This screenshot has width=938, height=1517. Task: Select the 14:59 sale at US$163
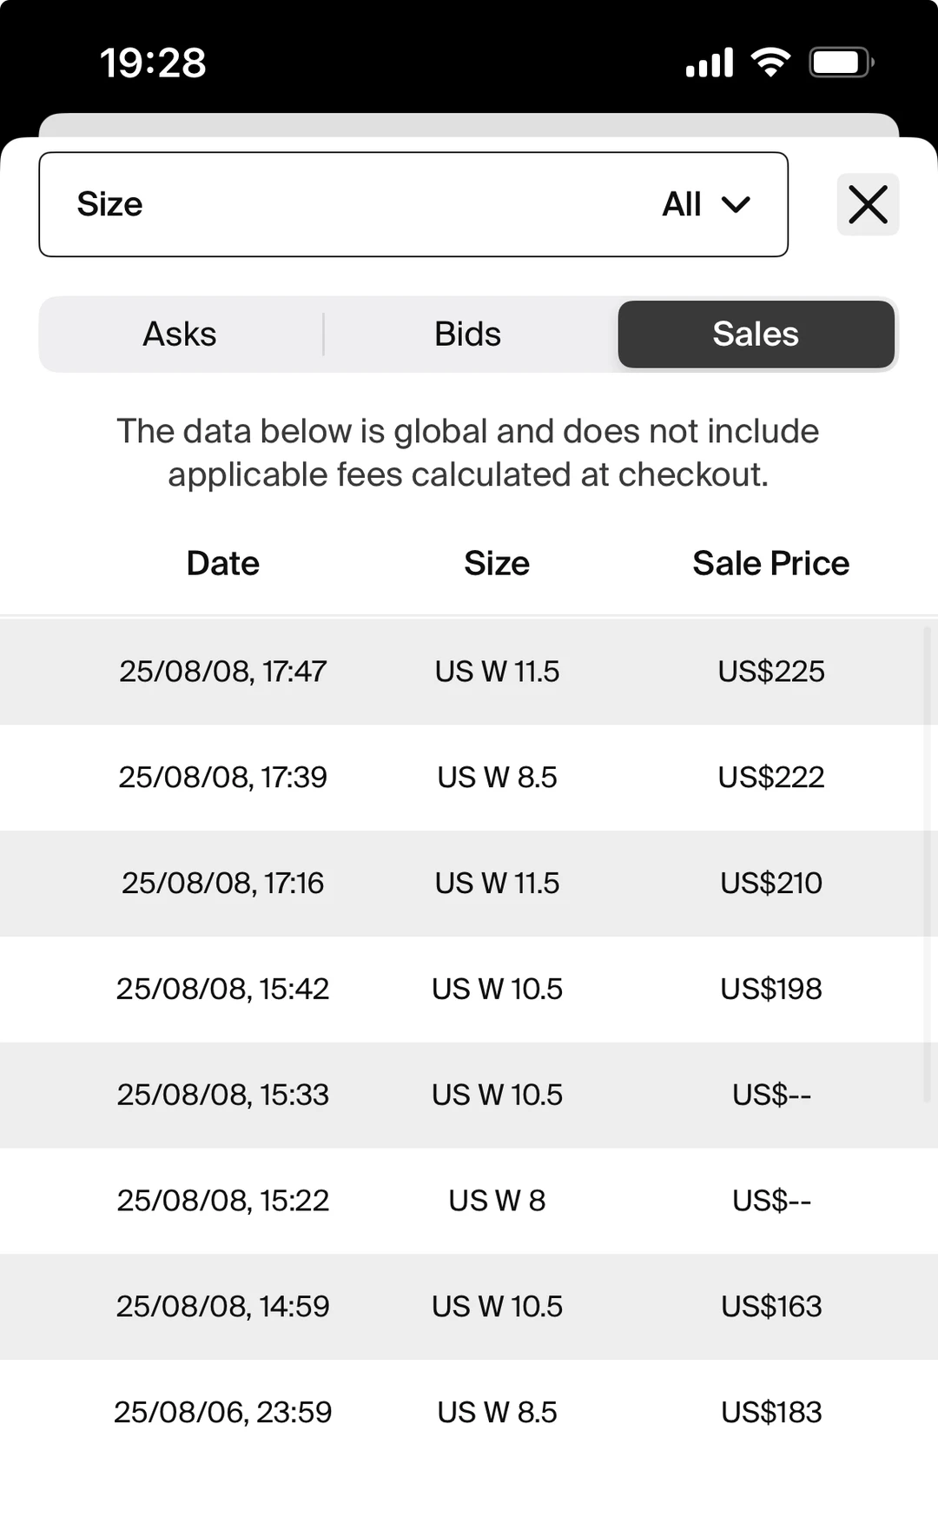[469, 1307]
